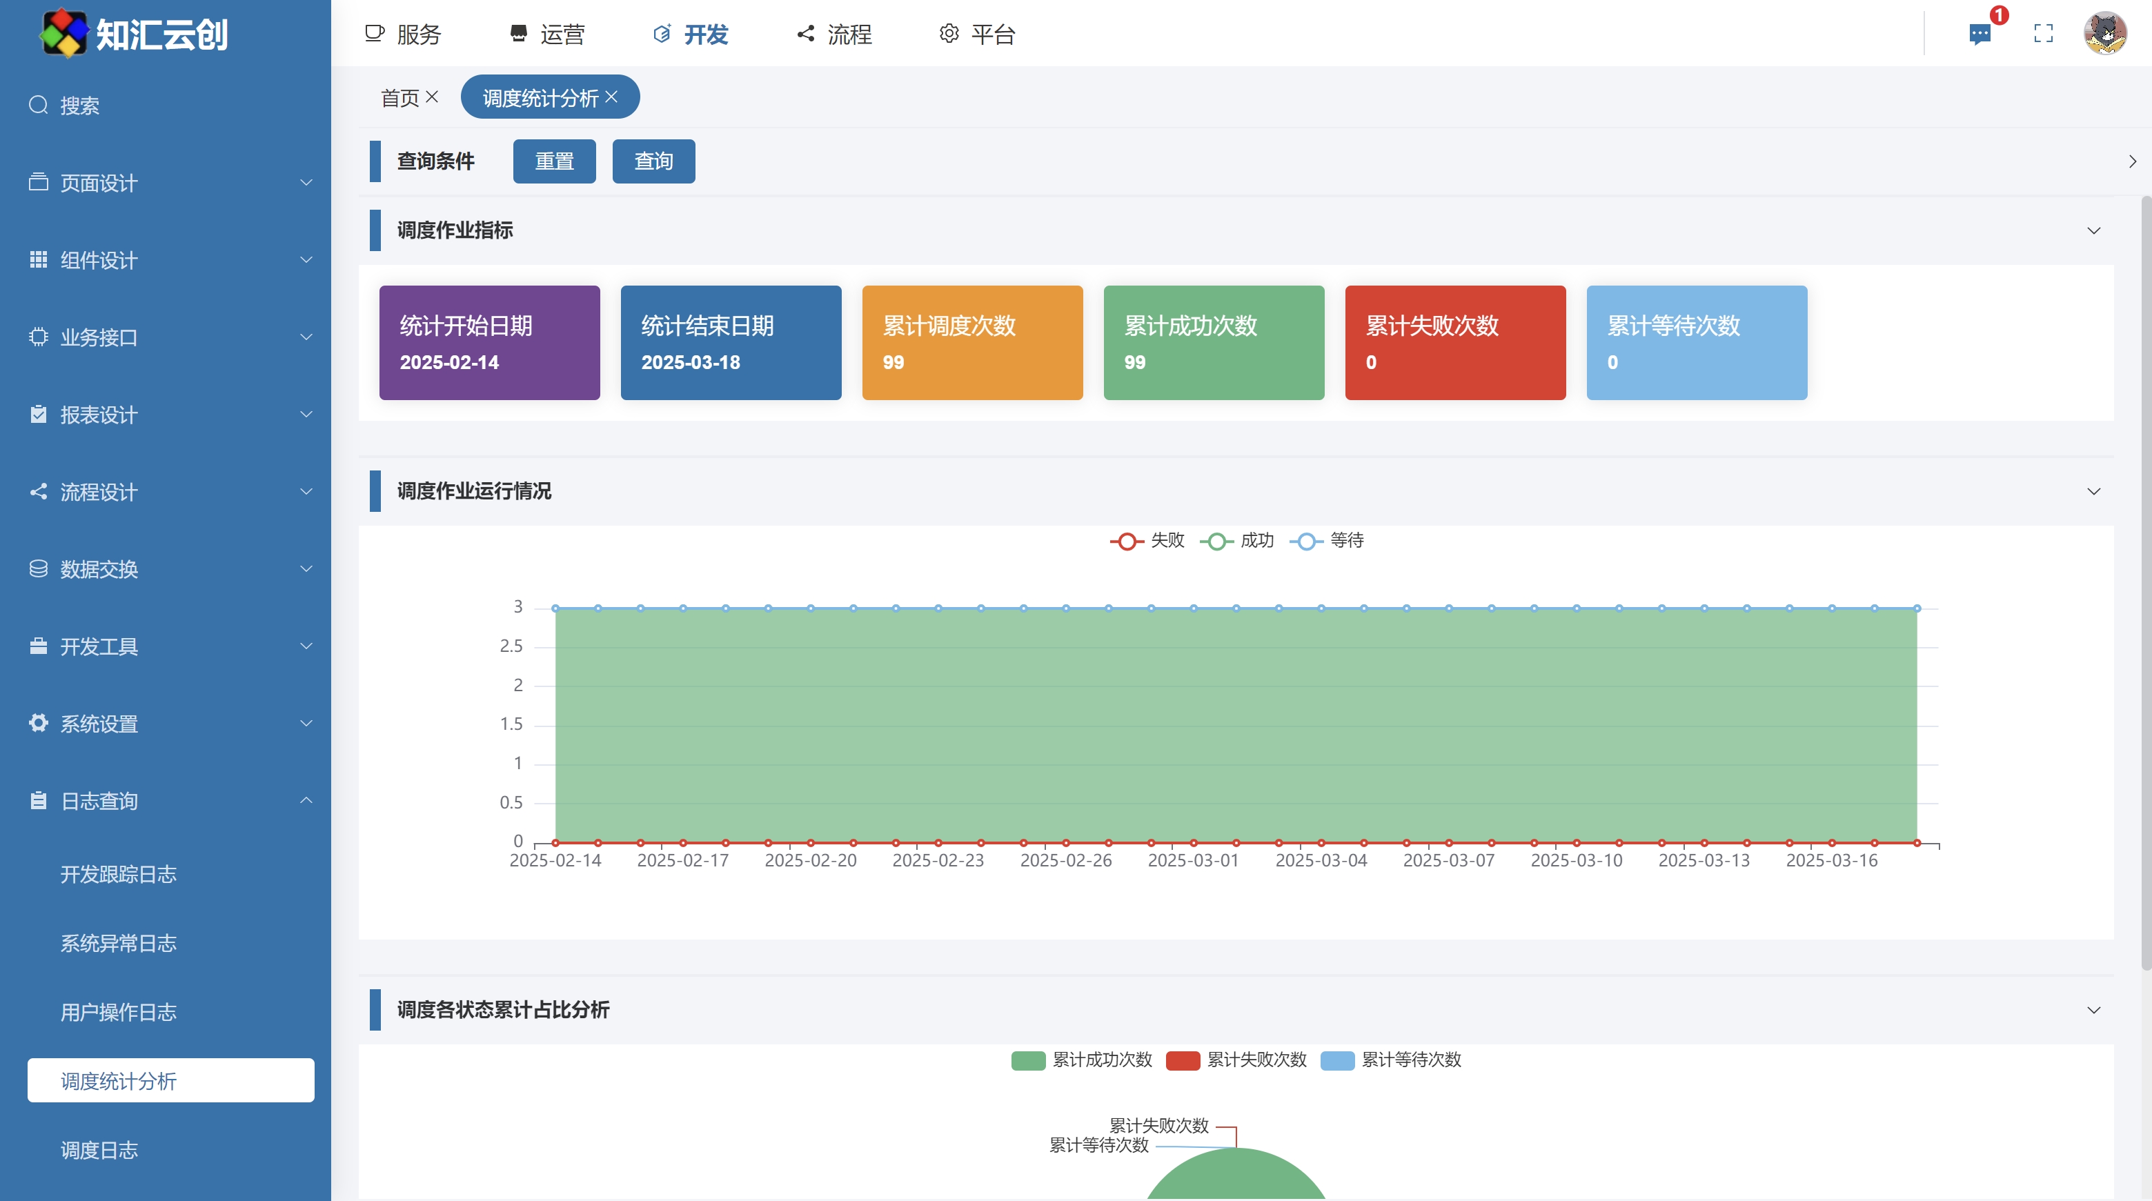Close the 调度统计分析 tab
This screenshot has height=1201, width=2152.
coord(613,97)
